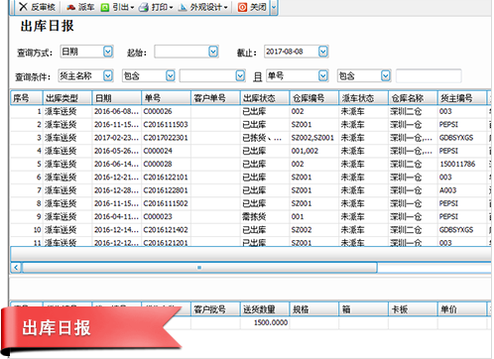This screenshot has height=359, width=494.
Task: Click the red 关闭 icon
Action: [x=242, y=7]
